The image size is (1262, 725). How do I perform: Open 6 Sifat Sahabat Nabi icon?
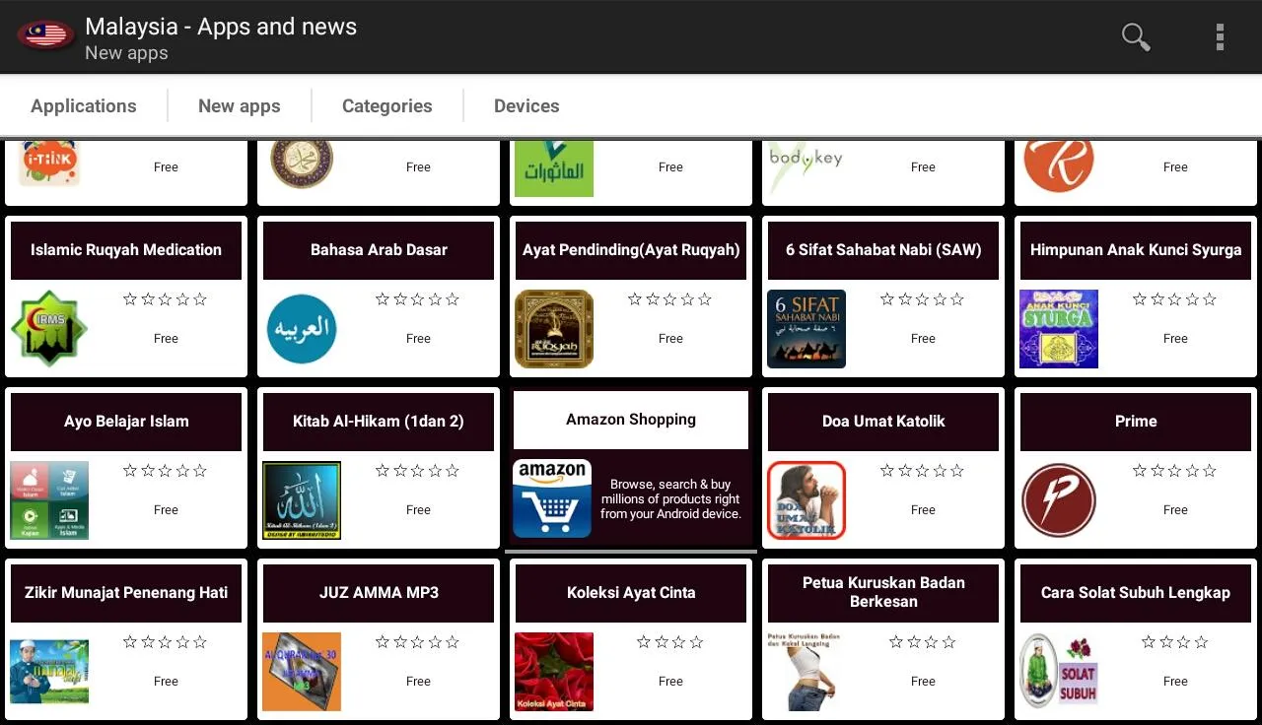click(806, 329)
